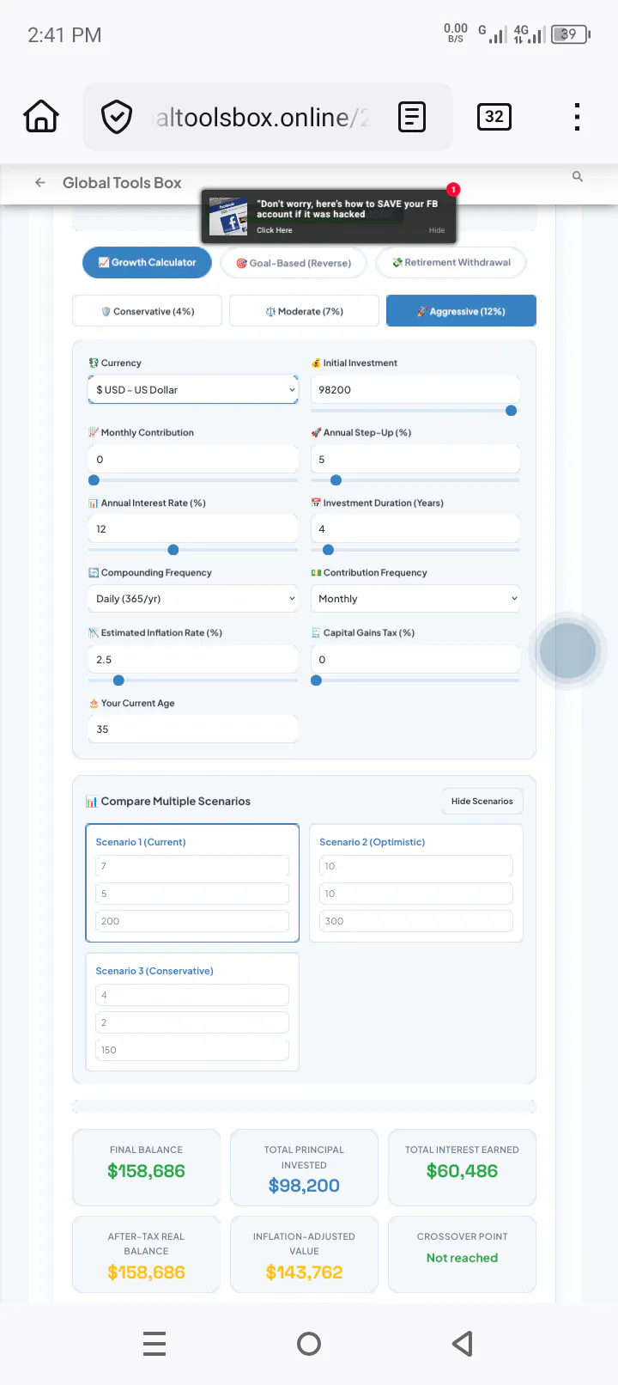Viewport: 618px width, 1385px height.
Task: Click the Capital Gains Tax (%) input field
Action: coord(415,659)
